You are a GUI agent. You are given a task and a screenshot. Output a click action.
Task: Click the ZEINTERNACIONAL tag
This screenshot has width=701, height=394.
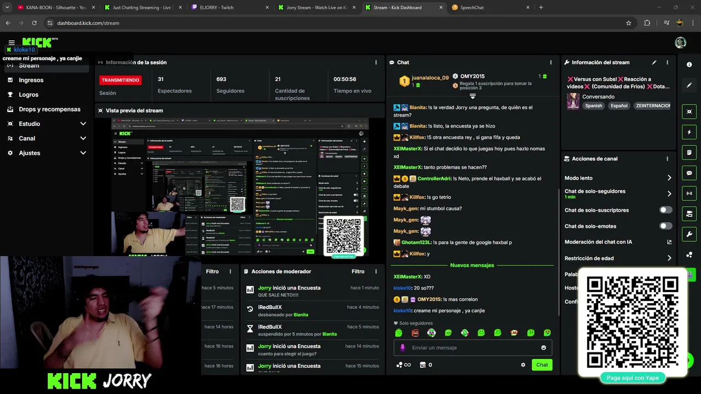(653, 106)
